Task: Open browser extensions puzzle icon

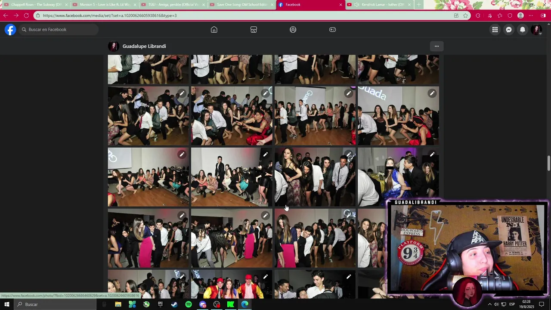Action: (478, 15)
